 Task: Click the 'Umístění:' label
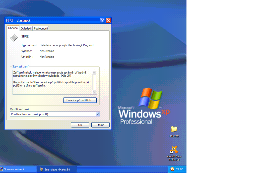point(27,57)
